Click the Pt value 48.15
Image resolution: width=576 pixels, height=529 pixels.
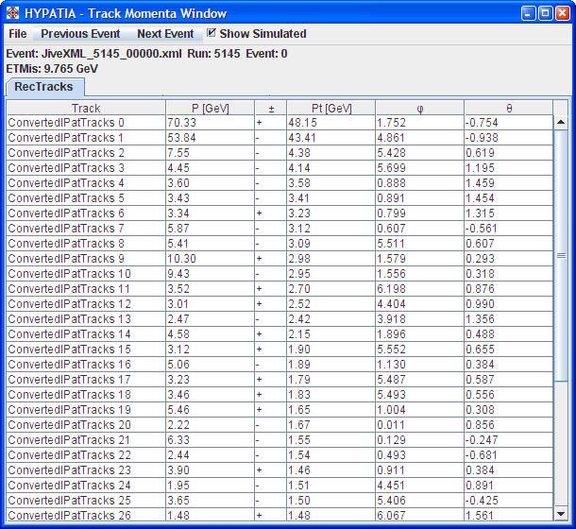click(302, 123)
